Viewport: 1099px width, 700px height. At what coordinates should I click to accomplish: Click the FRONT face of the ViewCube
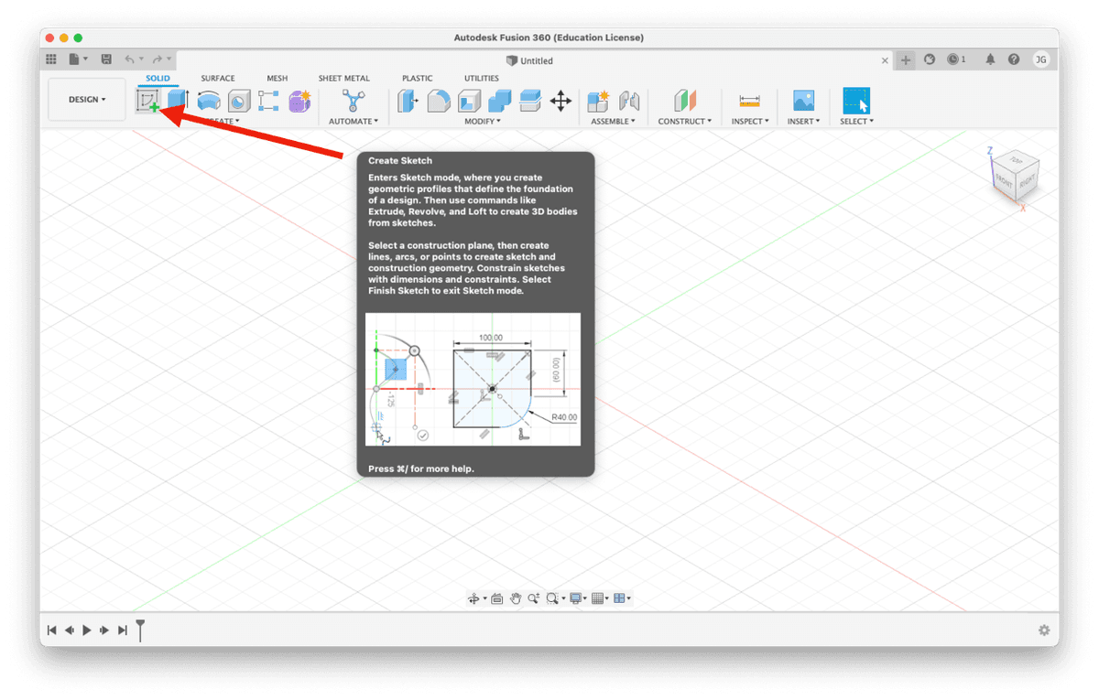[x=1004, y=182]
